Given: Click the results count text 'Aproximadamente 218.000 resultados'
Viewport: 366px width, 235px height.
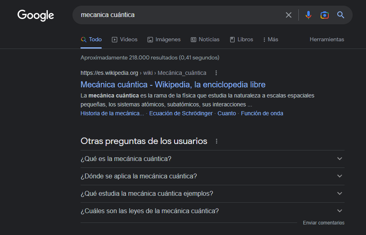Looking at the screenshot, I should [x=129, y=57].
